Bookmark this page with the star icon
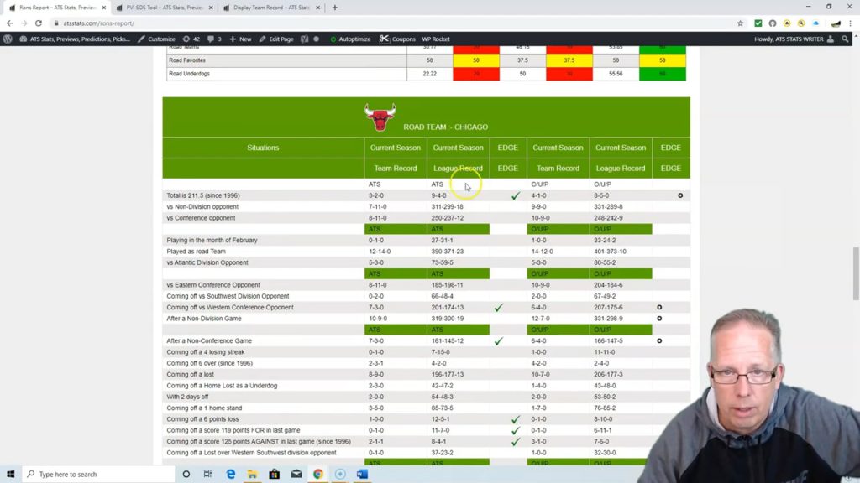This screenshot has width=860, height=483. coord(741,23)
